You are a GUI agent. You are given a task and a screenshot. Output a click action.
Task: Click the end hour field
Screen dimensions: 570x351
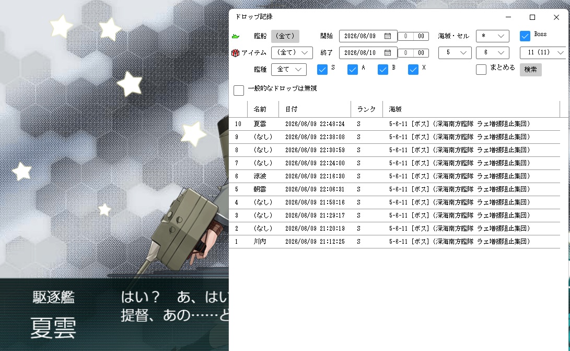point(405,53)
